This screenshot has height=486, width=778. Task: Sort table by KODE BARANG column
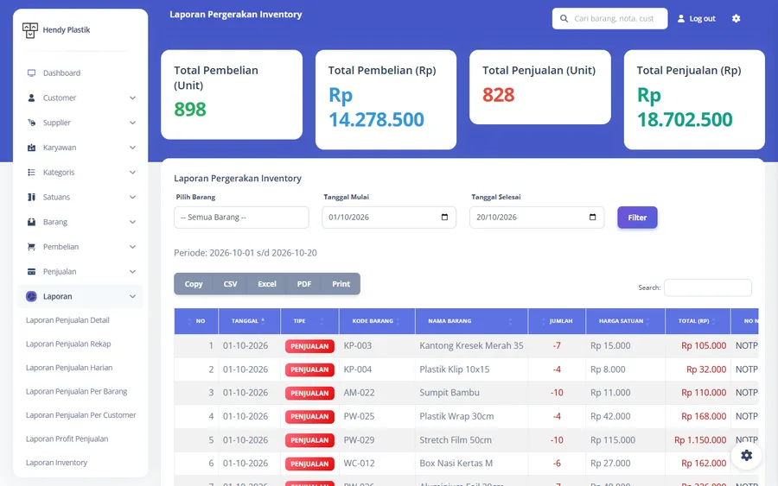tap(377, 321)
